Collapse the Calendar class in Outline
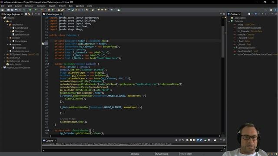278x156 pixels. click(229, 21)
